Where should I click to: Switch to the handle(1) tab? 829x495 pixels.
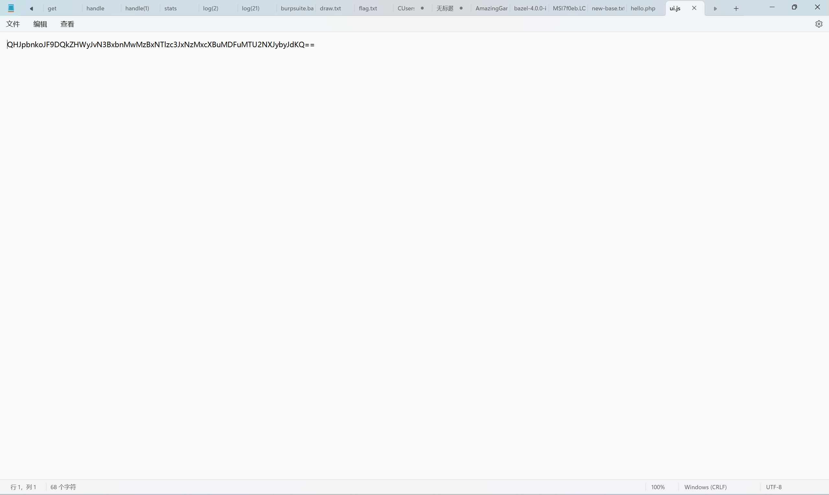tap(140, 8)
